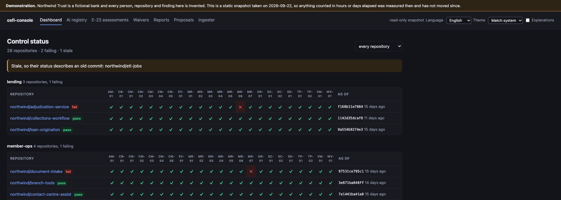Image resolution: width=561 pixels, height=200 pixels.
Task: Click commit hash 9a554b9274e3
Action: (350, 130)
